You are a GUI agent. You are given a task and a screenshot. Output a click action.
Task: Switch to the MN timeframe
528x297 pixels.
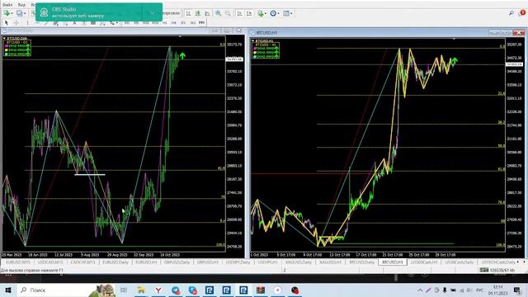coord(201,23)
